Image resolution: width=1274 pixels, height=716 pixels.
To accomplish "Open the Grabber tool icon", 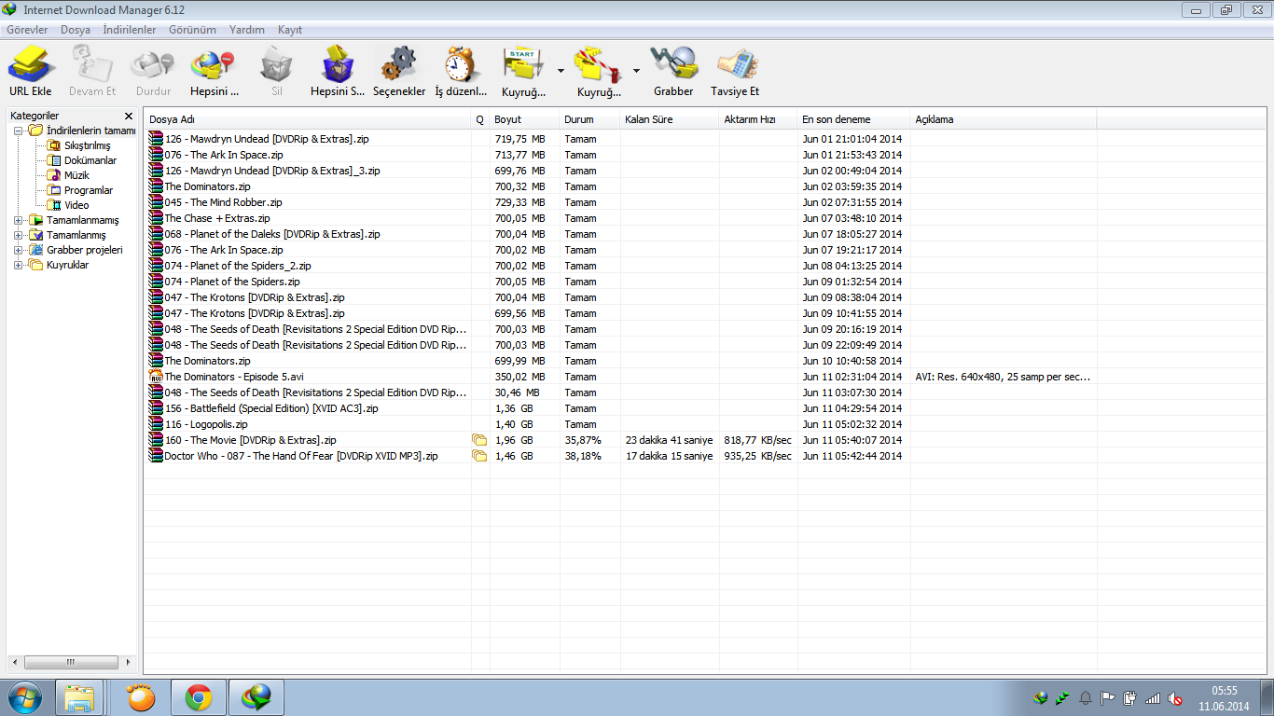I will tap(673, 65).
